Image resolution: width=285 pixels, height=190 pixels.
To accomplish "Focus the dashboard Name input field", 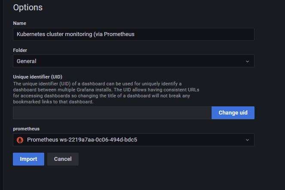I will (133, 34).
